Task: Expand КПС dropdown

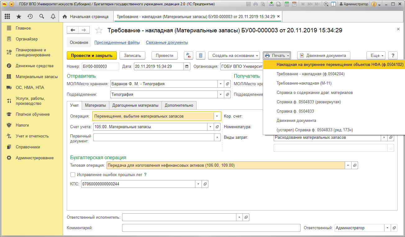Action: pyautogui.click(x=198, y=184)
